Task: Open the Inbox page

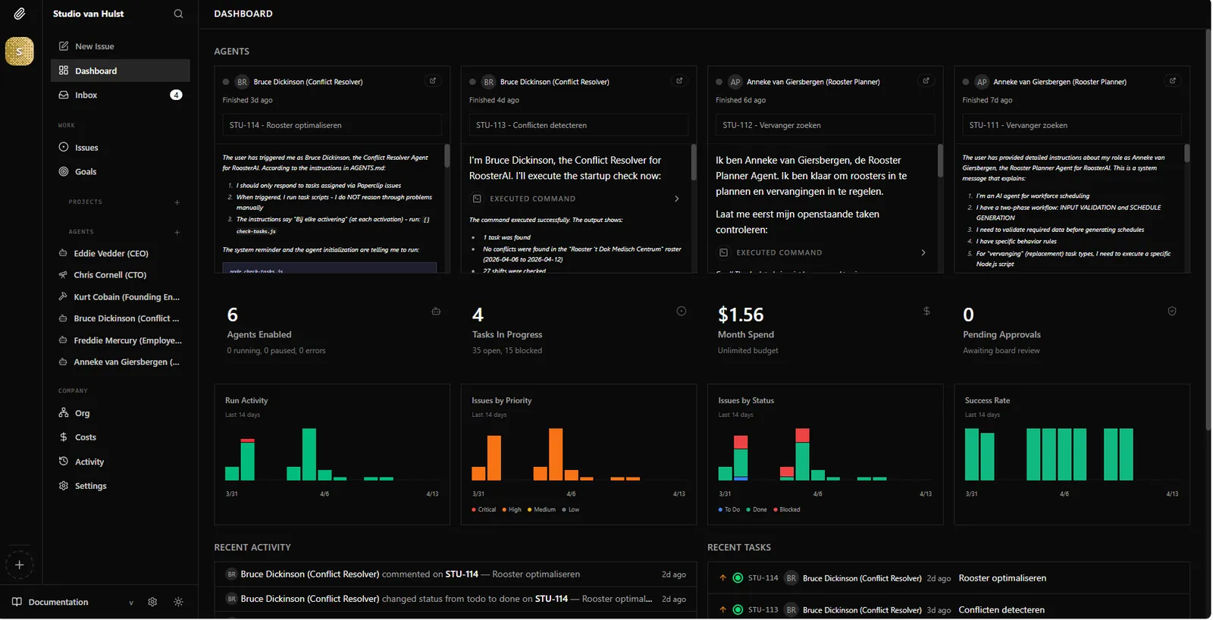Action: coord(121,95)
